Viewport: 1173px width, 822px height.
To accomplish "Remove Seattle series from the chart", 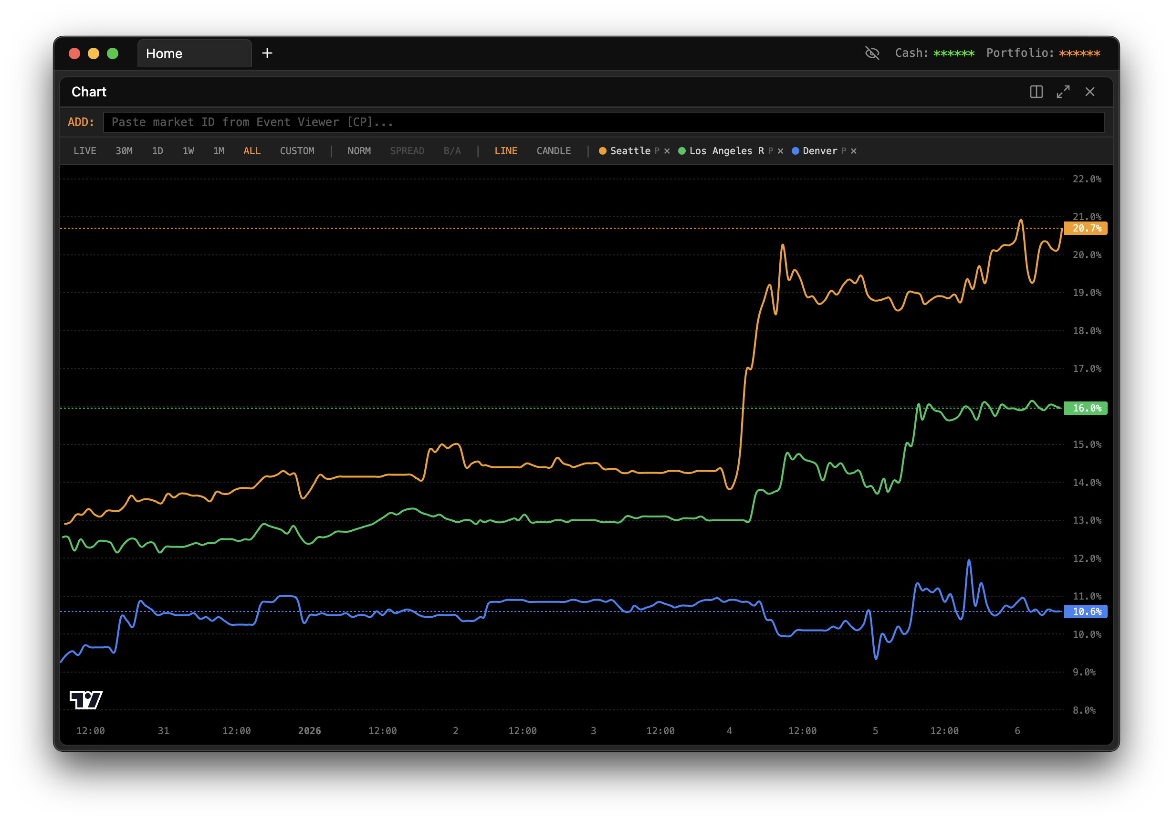I will 667,151.
